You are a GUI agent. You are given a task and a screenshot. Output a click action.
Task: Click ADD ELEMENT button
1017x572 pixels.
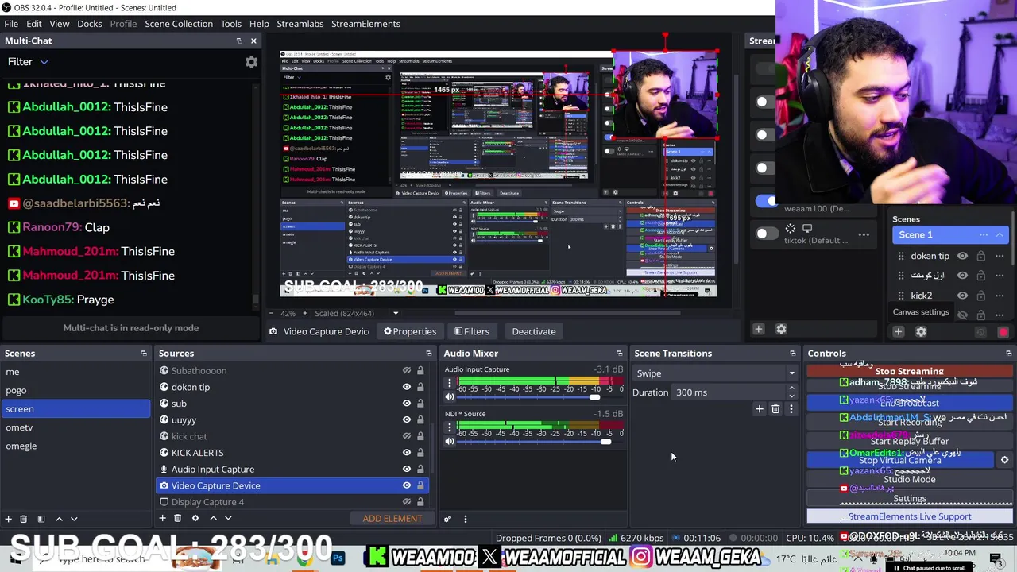392,519
